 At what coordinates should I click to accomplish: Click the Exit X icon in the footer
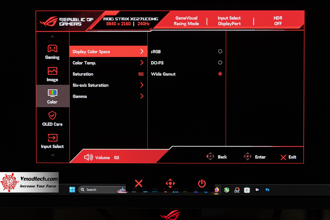283,157
